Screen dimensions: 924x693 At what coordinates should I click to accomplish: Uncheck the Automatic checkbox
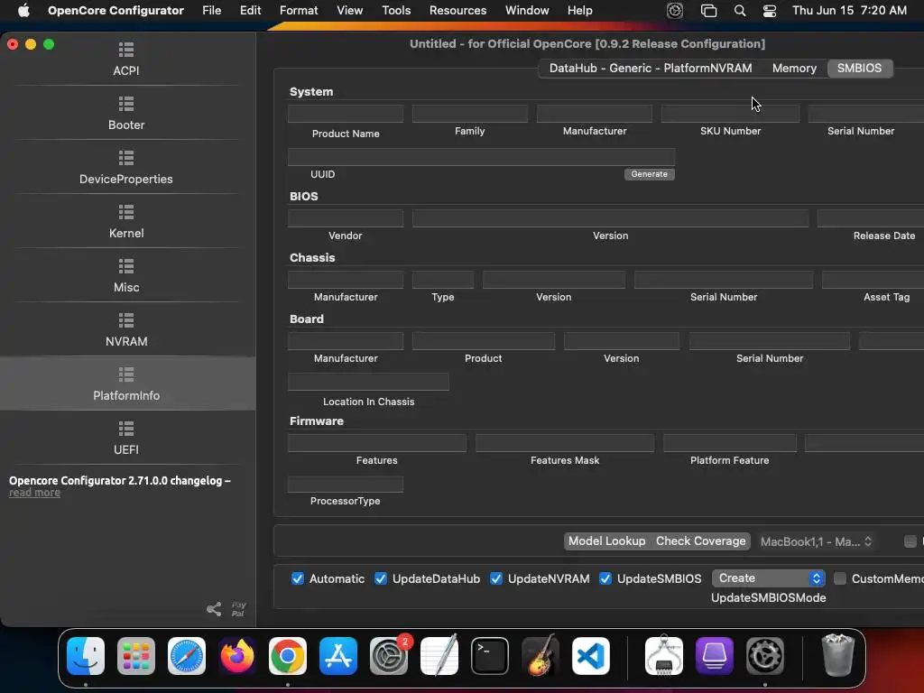coord(298,578)
